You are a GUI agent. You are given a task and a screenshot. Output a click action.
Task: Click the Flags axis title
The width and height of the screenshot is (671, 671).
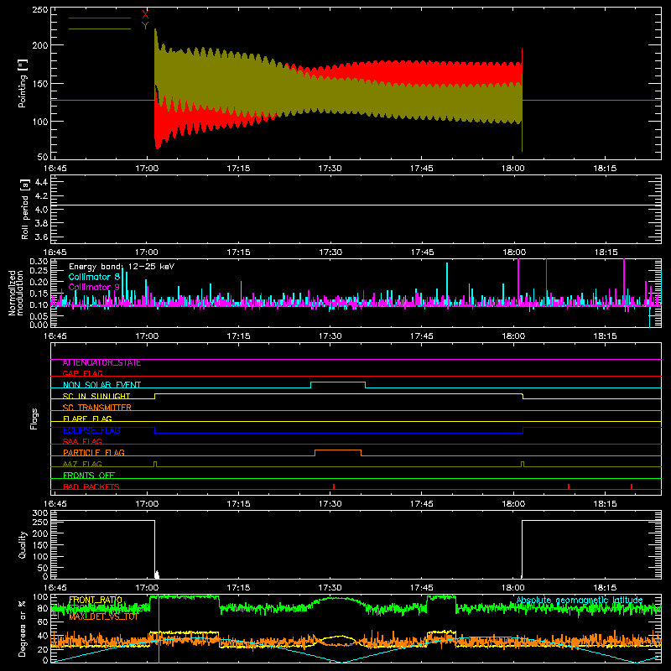34,419
